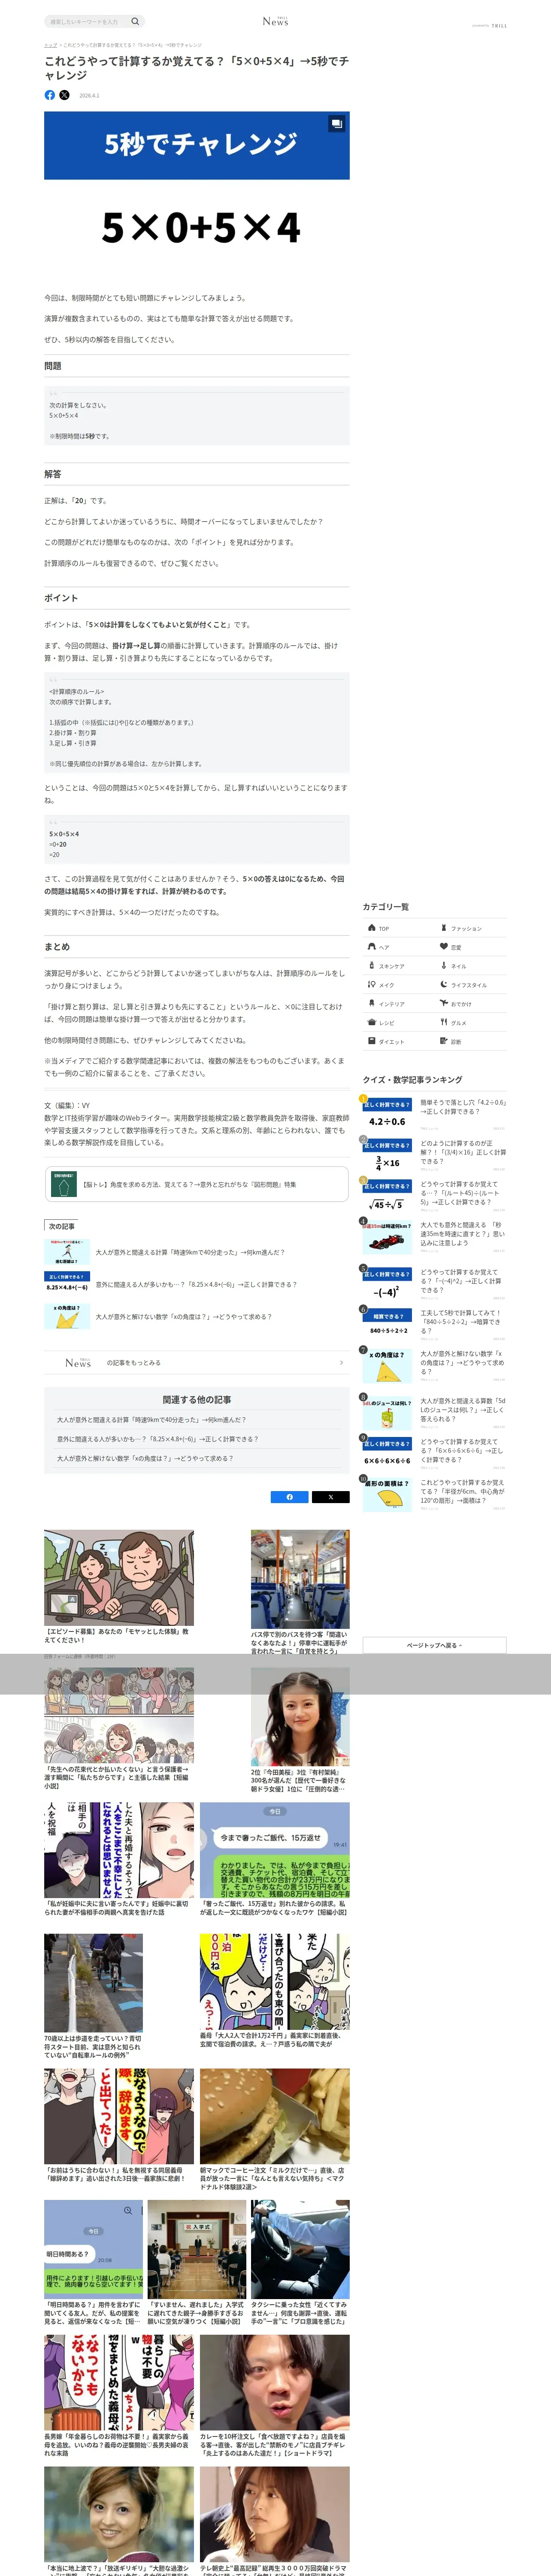Viewport: 551px width, 2576px height.
Task: Open the 奢ったご飯代、15万返せ chat screenshot card
Action: (275, 1858)
